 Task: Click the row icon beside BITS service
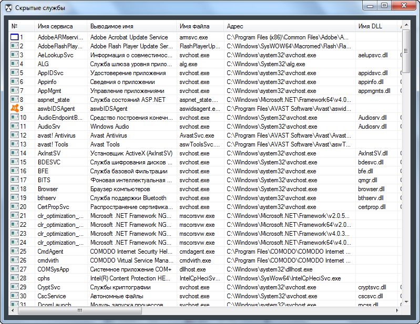tap(14, 180)
